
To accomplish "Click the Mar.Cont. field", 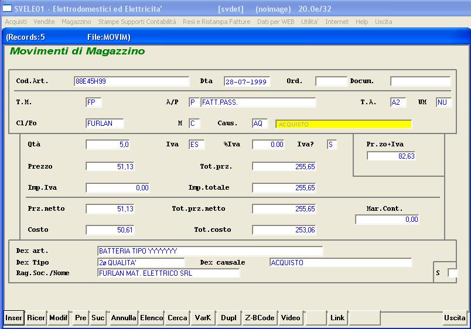I will pos(387,220).
